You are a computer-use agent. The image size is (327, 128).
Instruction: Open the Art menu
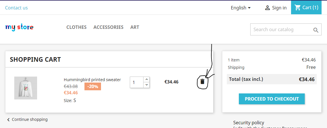tap(135, 27)
